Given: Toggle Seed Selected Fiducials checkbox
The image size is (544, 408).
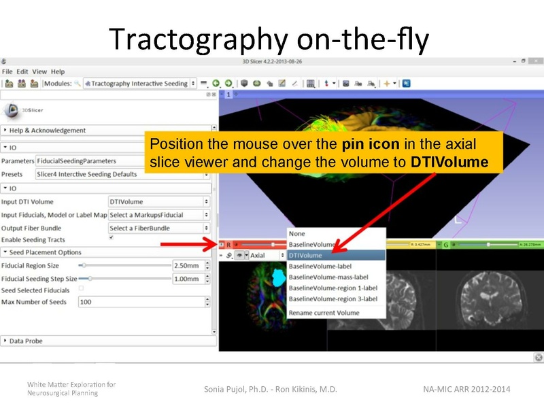Looking at the screenshot, I should [81, 288].
